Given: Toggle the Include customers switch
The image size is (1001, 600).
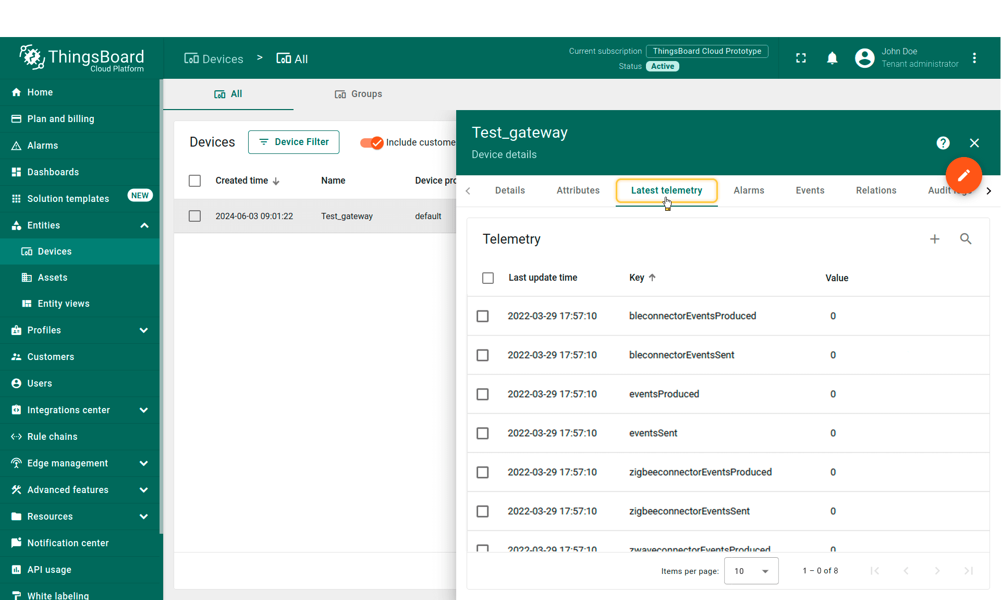Looking at the screenshot, I should (372, 142).
